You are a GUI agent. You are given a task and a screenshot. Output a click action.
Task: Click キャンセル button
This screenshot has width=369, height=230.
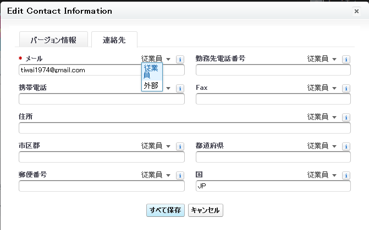coord(206,210)
